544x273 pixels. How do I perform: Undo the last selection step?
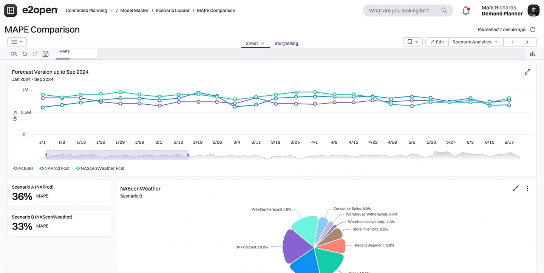click(25, 54)
